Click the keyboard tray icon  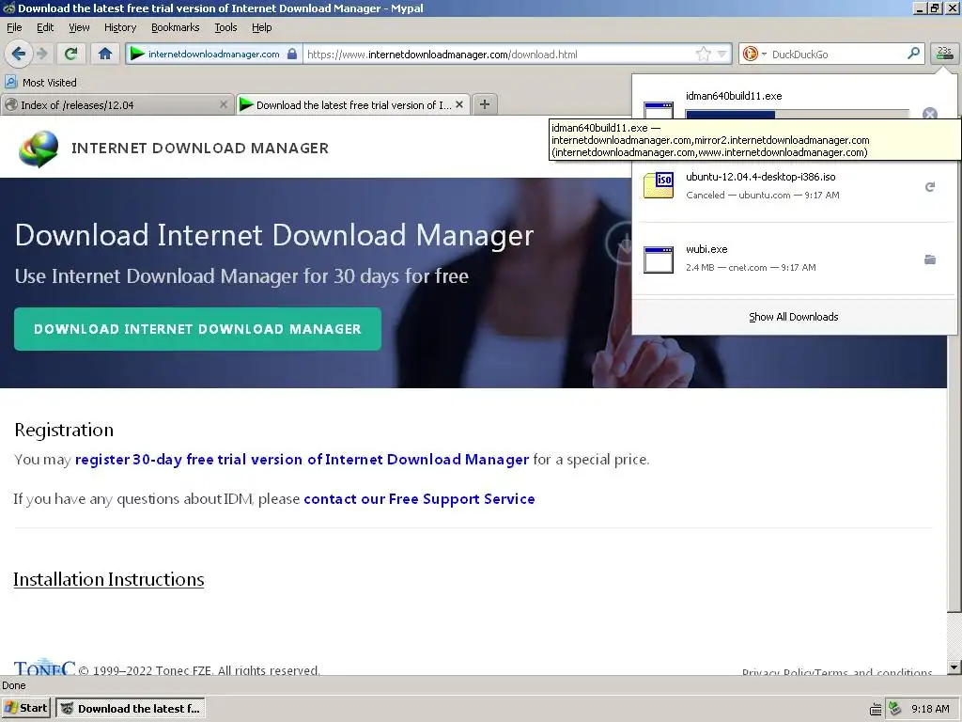click(876, 709)
